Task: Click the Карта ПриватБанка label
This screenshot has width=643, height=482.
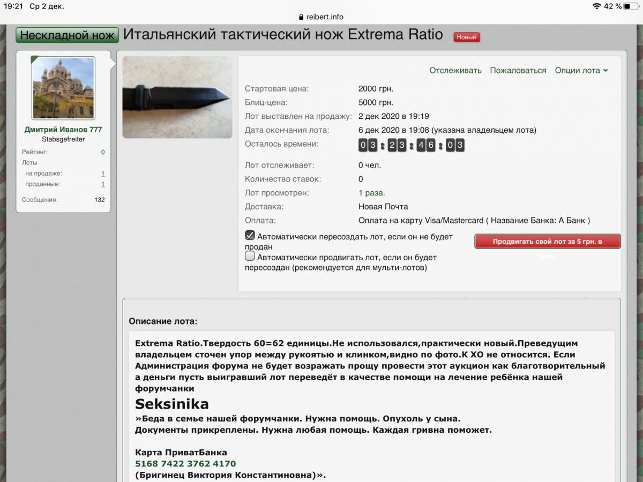Action: (181, 453)
